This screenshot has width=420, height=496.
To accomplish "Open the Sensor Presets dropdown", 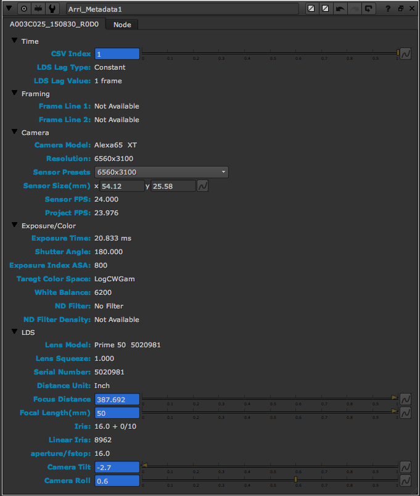I will 161,172.
